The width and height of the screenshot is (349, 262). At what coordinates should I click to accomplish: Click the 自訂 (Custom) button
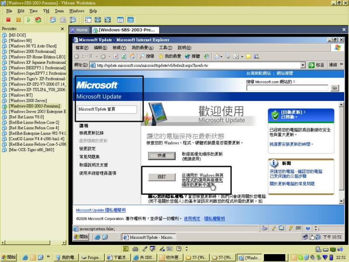tap(161, 177)
